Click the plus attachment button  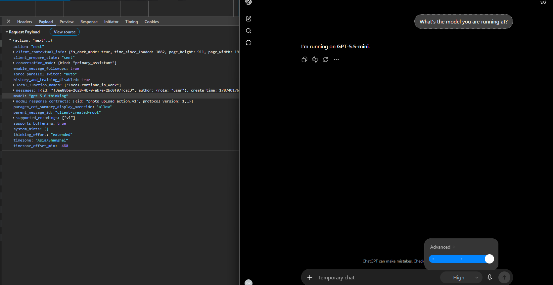pyautogui.click(x=310, y=277)
